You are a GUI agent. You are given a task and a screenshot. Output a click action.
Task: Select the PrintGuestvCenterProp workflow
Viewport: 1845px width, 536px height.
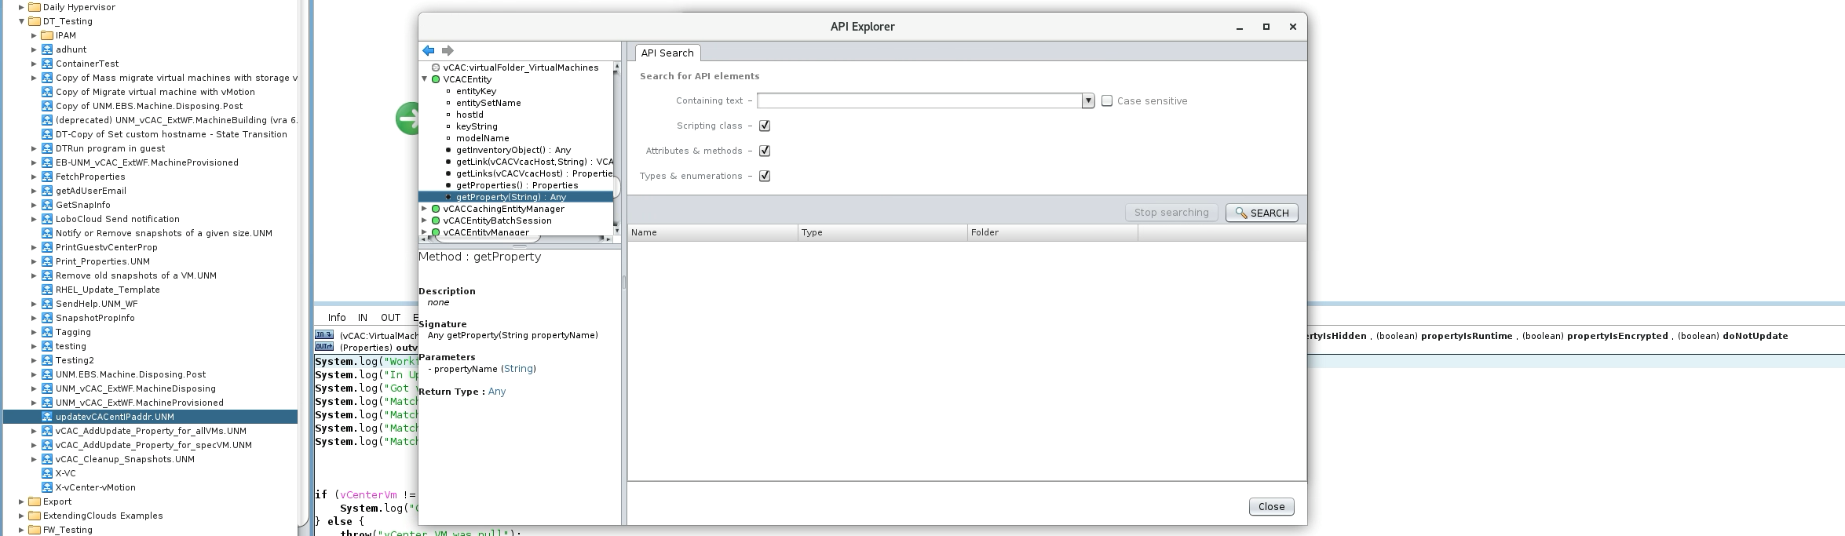click(106, 247)
